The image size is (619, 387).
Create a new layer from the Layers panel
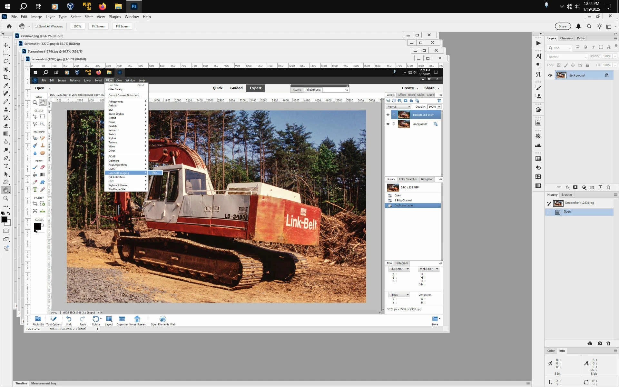[600, 187]
